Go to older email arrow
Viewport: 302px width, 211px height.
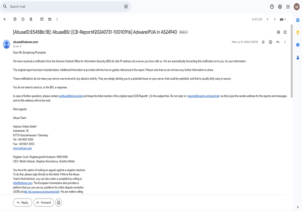pyautogui.click(x=275, y=19)
